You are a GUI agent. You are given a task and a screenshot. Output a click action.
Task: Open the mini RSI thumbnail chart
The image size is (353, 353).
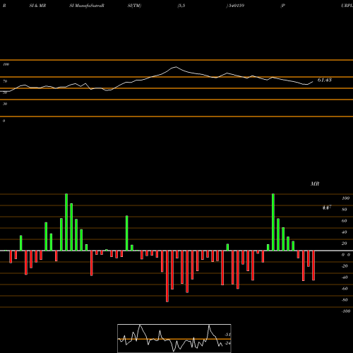pyautogui.click(x=174, y=338)
